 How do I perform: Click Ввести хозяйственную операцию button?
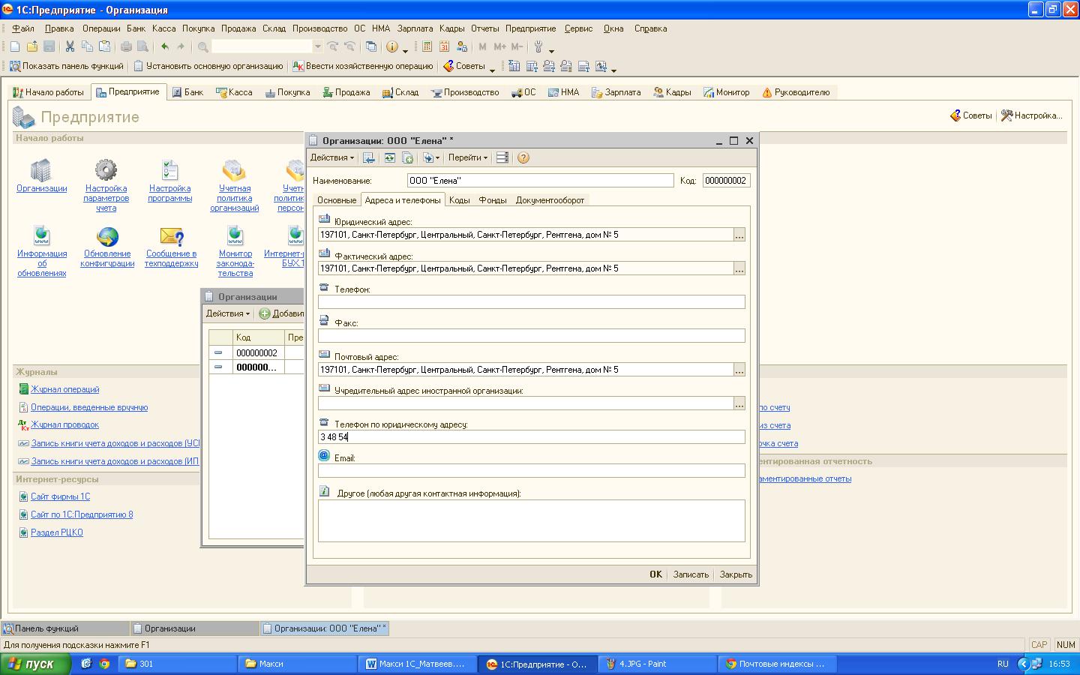[363, 66]
